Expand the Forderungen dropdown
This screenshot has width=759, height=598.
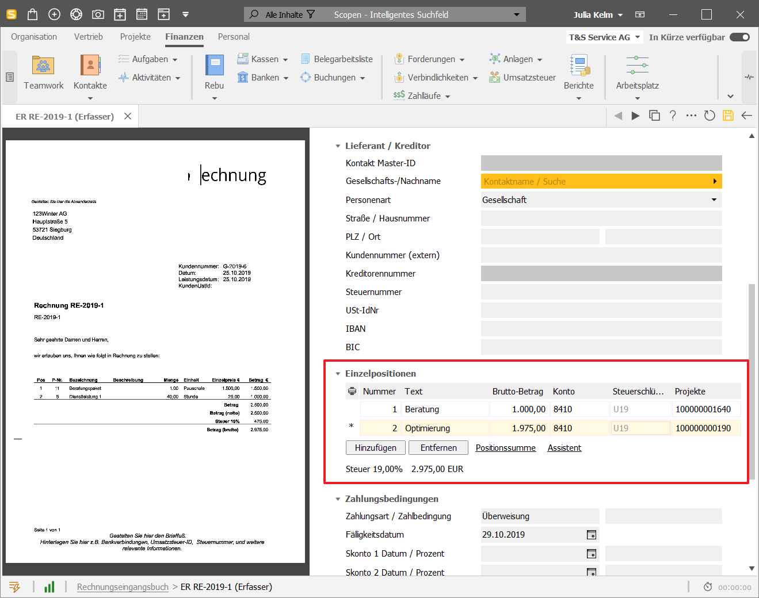click(462, 60)
